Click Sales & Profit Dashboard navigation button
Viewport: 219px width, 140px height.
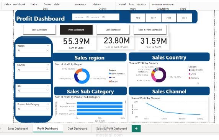[x=150, y=30]
